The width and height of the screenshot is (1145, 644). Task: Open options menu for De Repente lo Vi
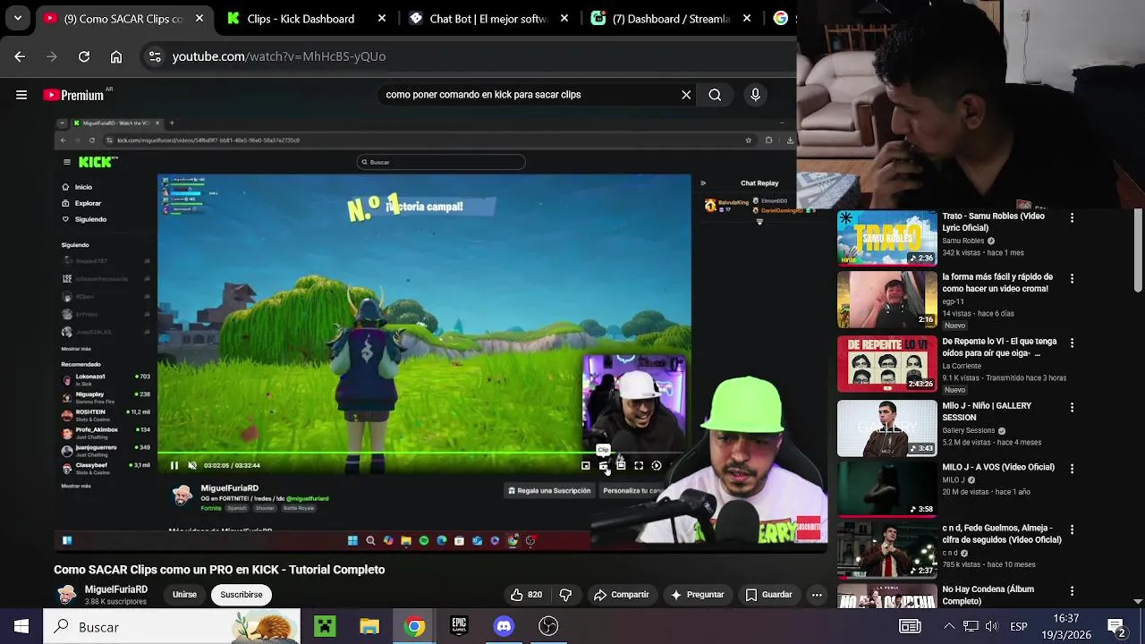click(x=1072, y=343)
